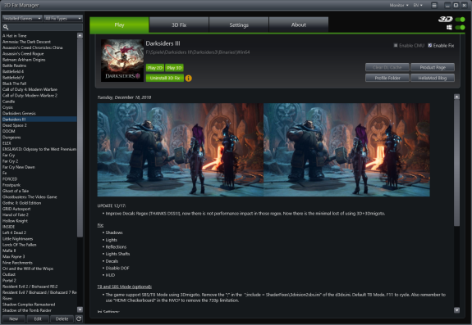This screenshot has height=325, width=472.
Task: Launch the game with Play 3D button
Action: coord(174,68)
